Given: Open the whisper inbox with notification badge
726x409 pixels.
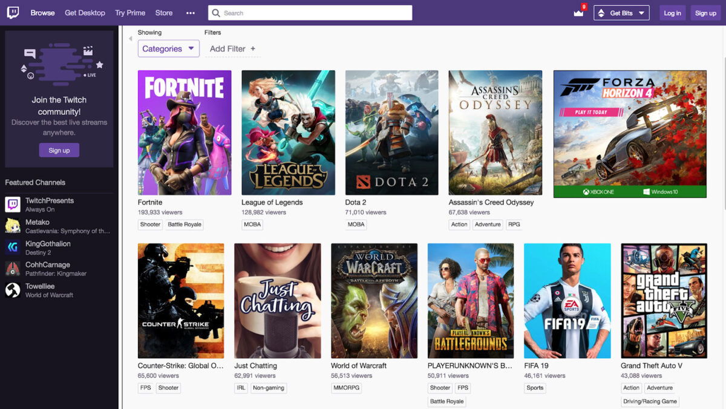Looking at the screenshot, I should pos(577,13).
